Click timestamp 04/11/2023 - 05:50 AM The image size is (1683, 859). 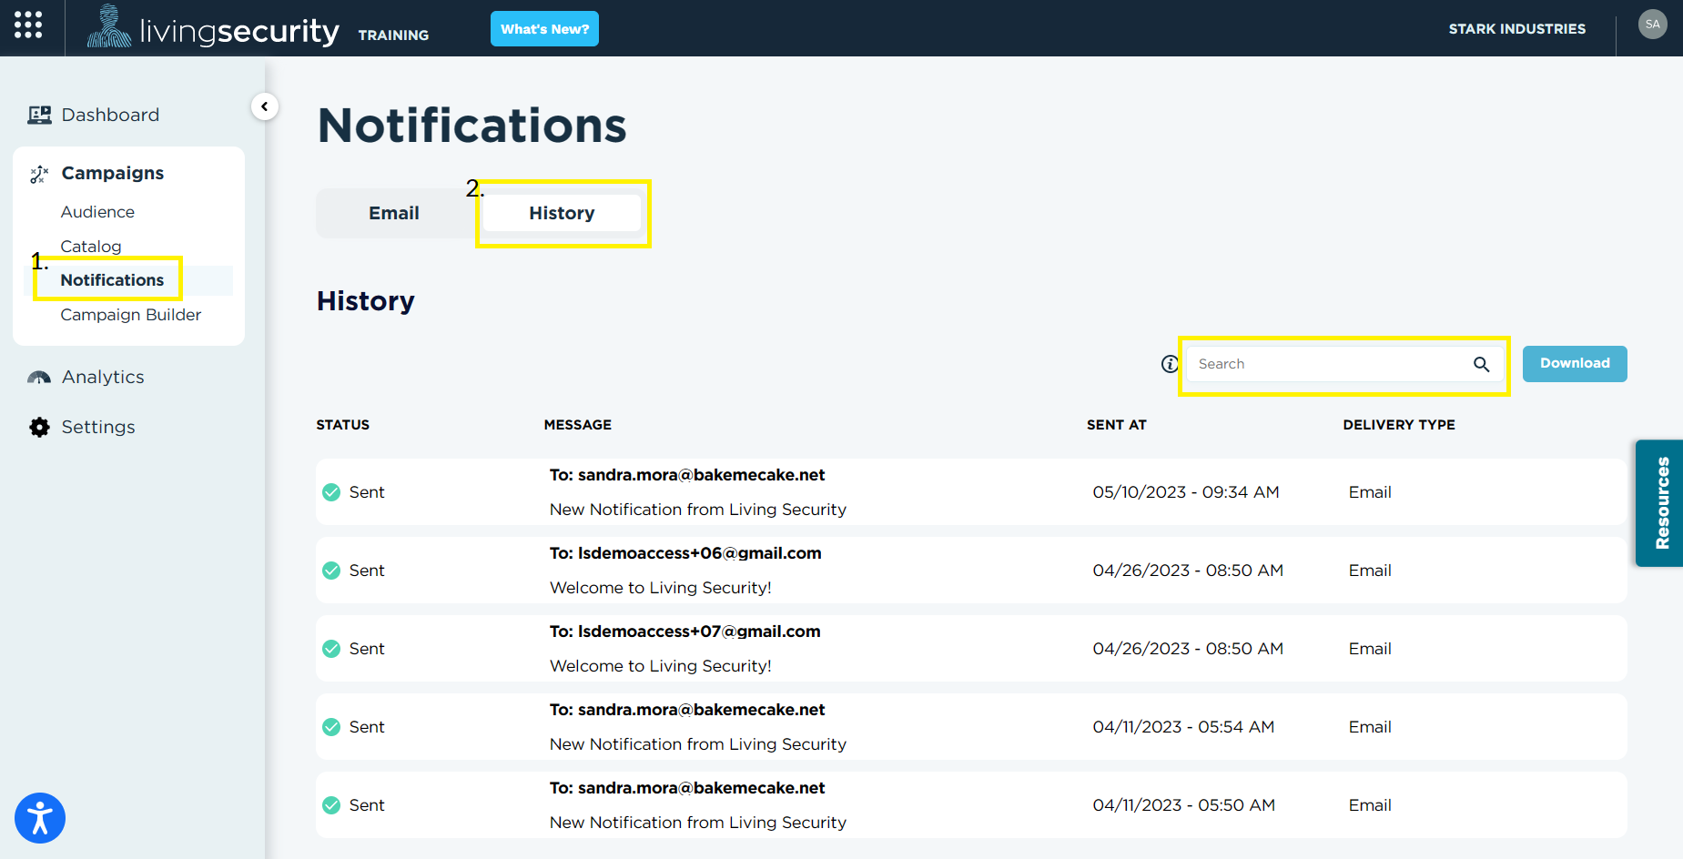pyautogui.click(x=1183, y=805)
